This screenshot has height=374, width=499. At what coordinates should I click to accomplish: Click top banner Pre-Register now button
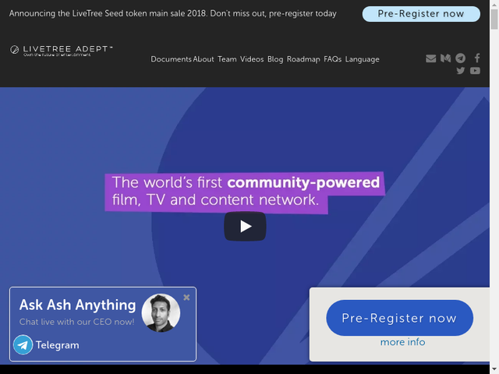click(x=421, y=14)
